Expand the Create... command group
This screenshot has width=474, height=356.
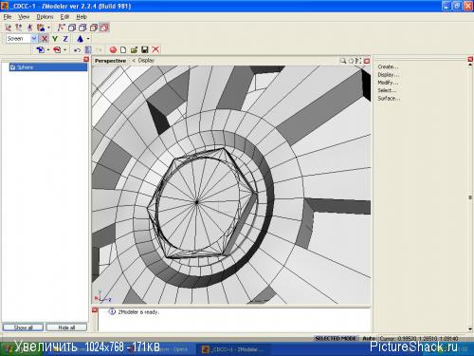click(389, 66)
